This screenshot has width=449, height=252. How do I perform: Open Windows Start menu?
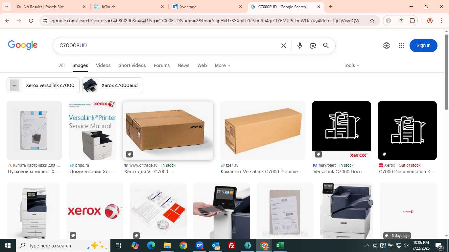(8, 245)
